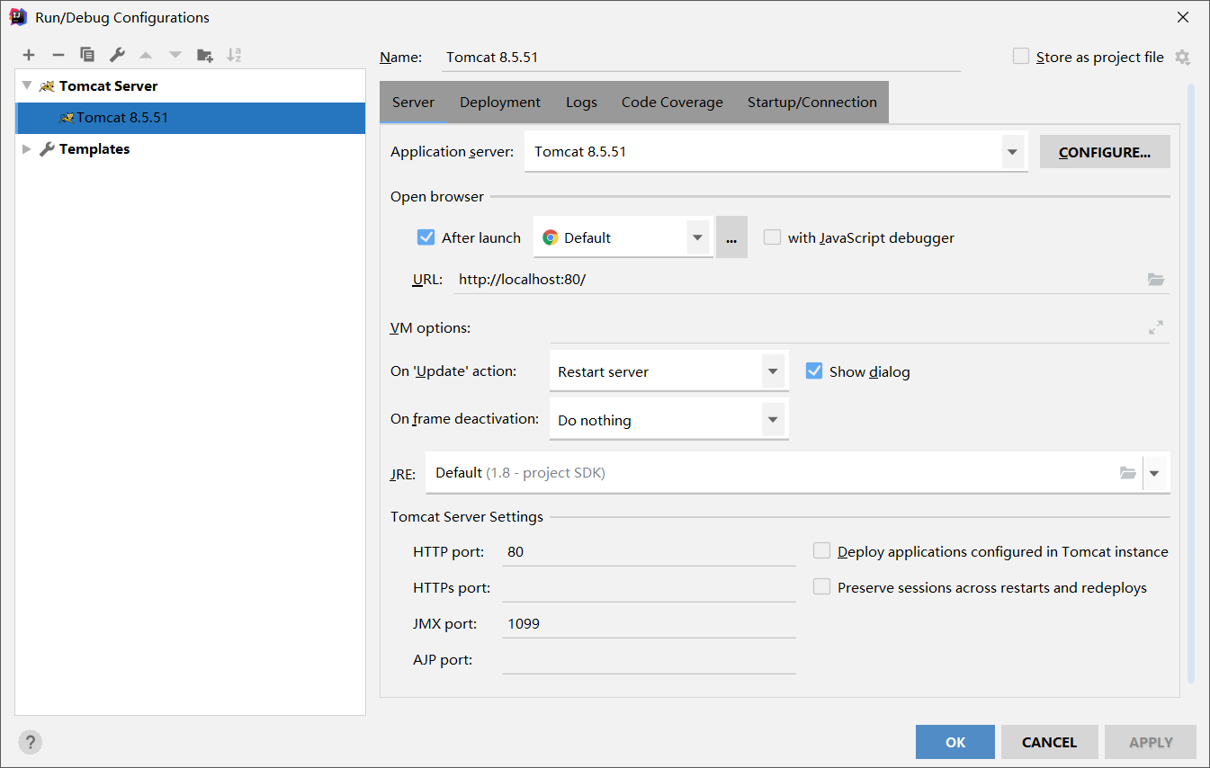Switch to the Startup/Connection tab
Image resolution: width=1210 pixels, height=768 pixels.
pos(812,103)
